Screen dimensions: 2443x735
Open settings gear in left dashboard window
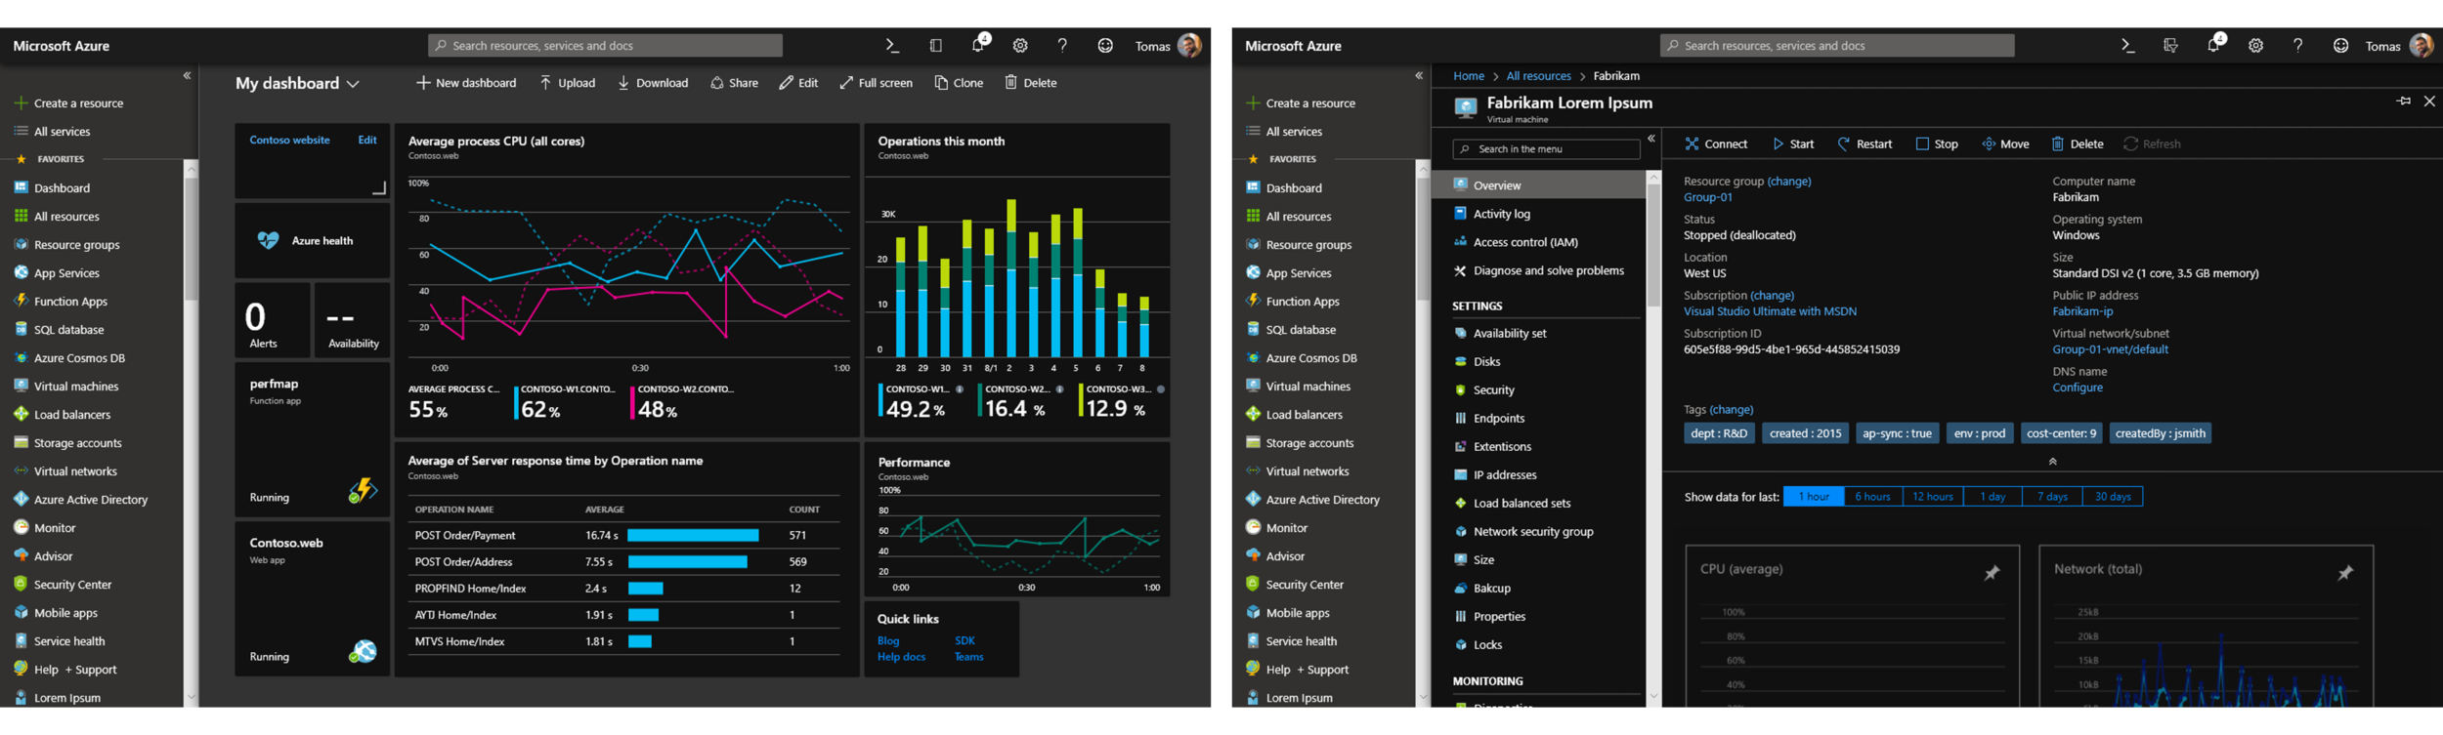[x=1020, y=45]
